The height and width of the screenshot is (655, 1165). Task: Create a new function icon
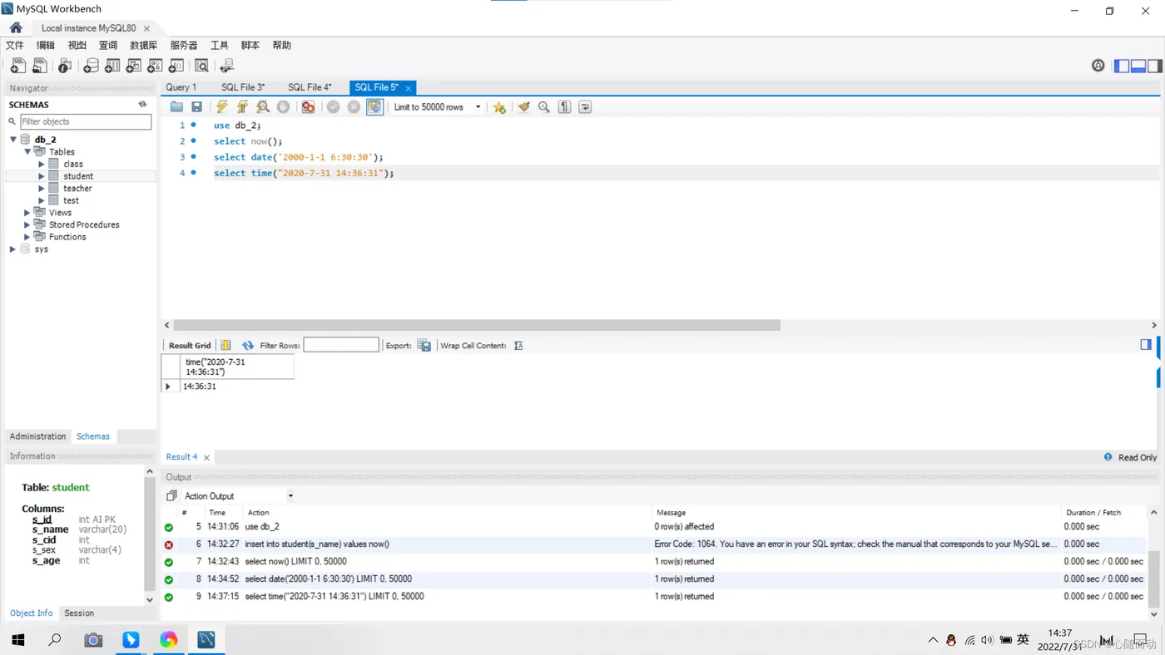(176, 66)
